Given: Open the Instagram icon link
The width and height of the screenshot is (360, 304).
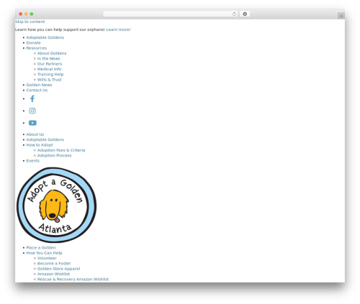Looking at the screenshot, I should (x=32, y=111).
